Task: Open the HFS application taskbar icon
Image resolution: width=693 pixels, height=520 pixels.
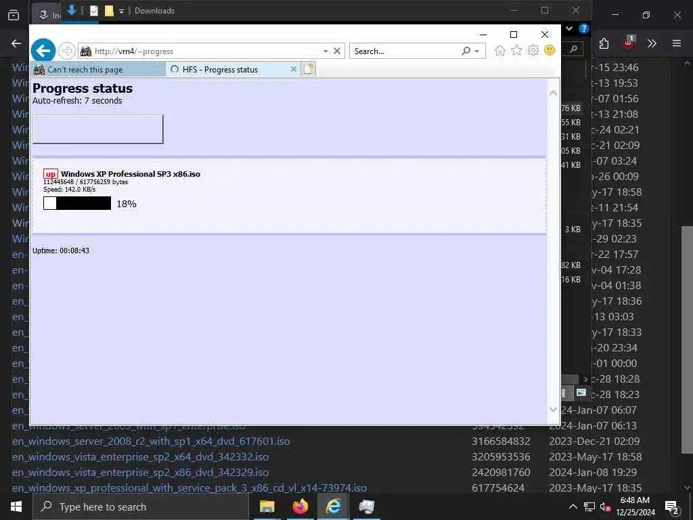Action: pyautogui.click(x=366, y=506)
